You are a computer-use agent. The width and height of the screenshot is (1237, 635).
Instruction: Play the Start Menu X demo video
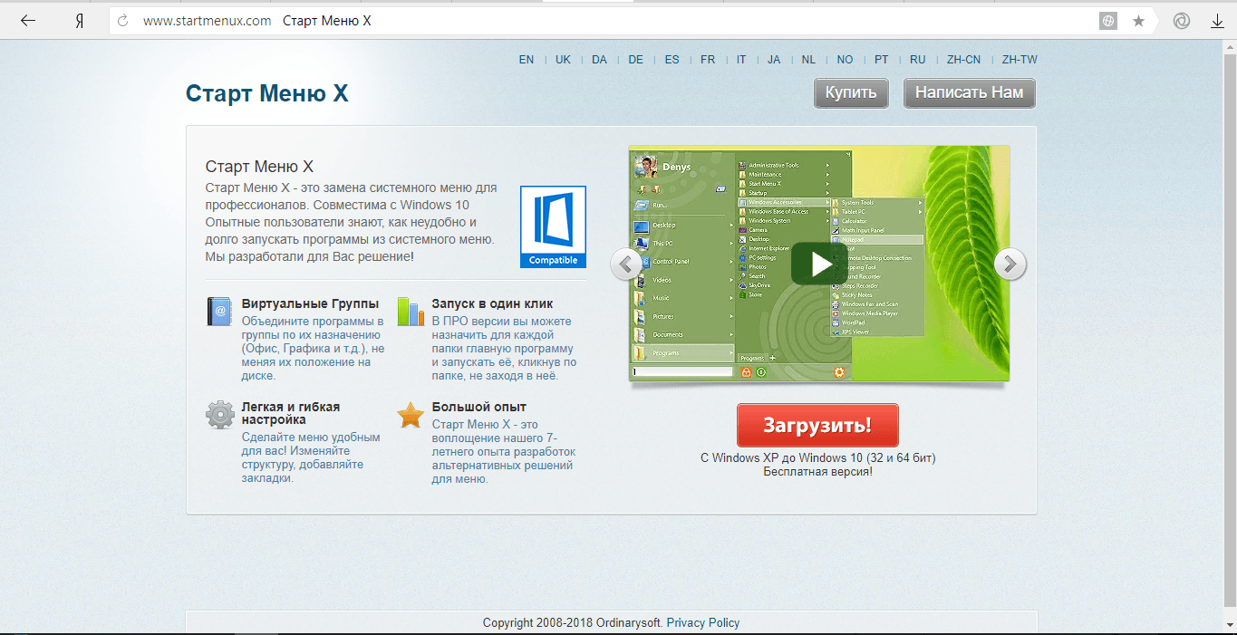coord(819,264)
